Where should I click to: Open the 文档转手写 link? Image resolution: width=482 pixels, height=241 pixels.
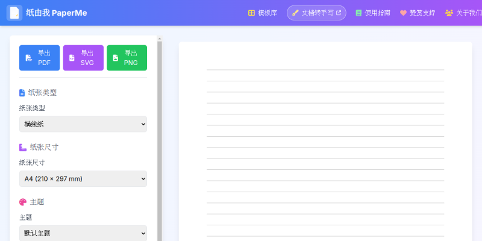coord(316,13)
